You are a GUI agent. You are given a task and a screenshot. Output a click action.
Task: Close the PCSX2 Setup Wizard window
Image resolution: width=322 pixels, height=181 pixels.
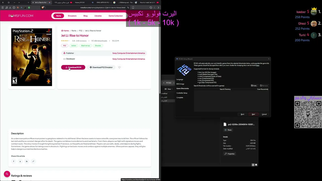pos(269,59)
